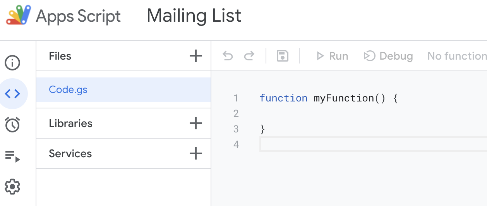Click the Undo arrow in toolbar
This screenshot has width=487, height=206.
(228, 56)
